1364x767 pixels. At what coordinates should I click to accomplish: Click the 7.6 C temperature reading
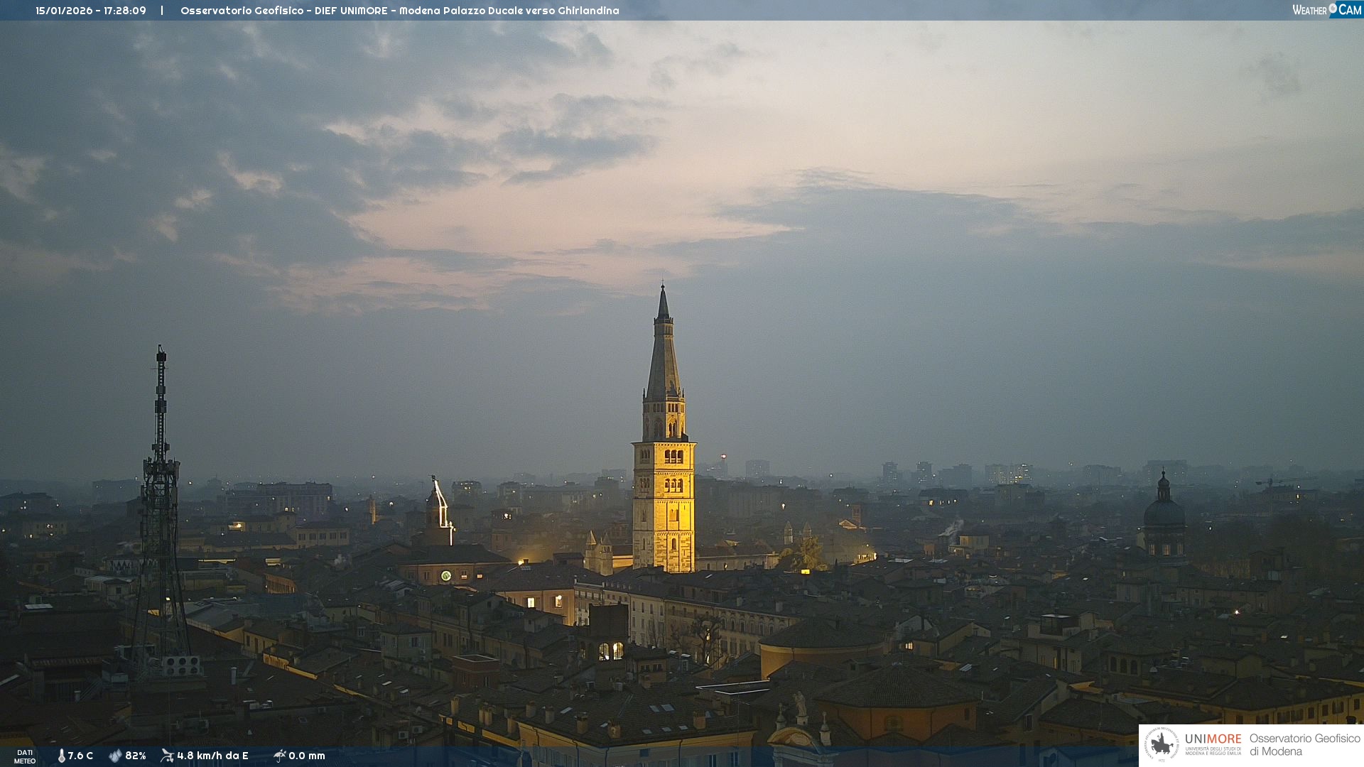[80, 756]
